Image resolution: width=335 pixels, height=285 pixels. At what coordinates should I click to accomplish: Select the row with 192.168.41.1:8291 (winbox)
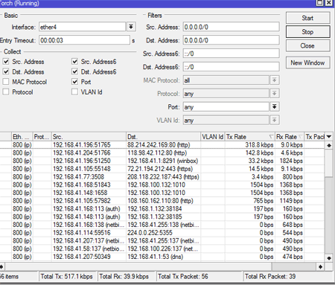point(162,161)
